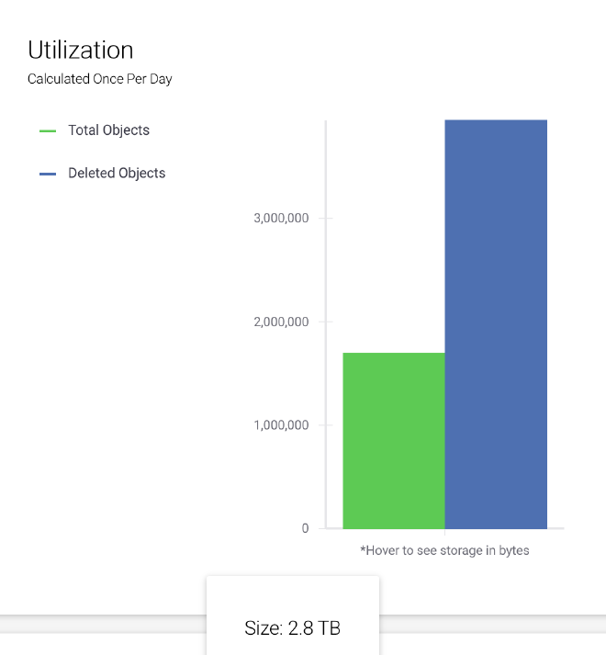Screen dimensions: 606x655
Task: Click the 1,000,000 y-axis label
Action: pyautogui.click(x=281, y=425)
